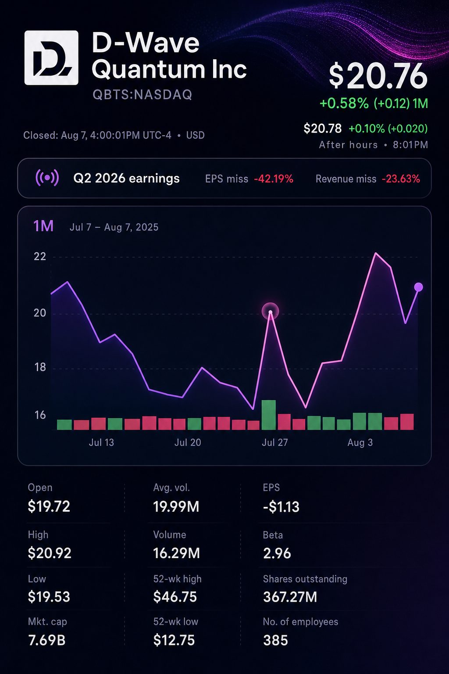Click the 52-wk high value $46.75
This screenshot has width=449, height=674.
point(175,597)
